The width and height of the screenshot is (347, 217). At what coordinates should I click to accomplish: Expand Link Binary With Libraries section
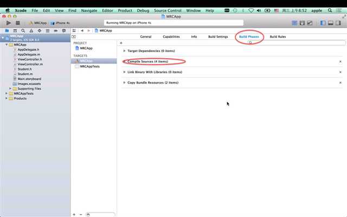point(124,72)
